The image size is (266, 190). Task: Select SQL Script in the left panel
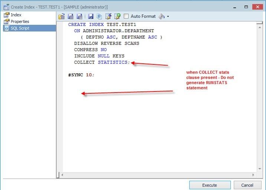click(30, 28)
